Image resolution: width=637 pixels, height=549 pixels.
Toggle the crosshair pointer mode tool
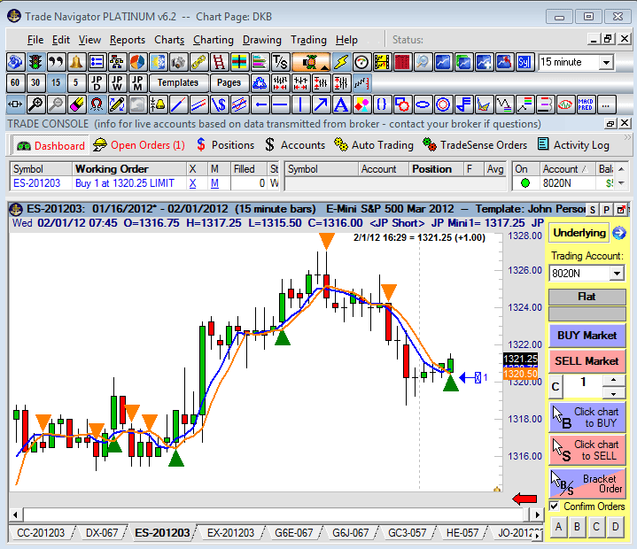(x=15, y=104)
